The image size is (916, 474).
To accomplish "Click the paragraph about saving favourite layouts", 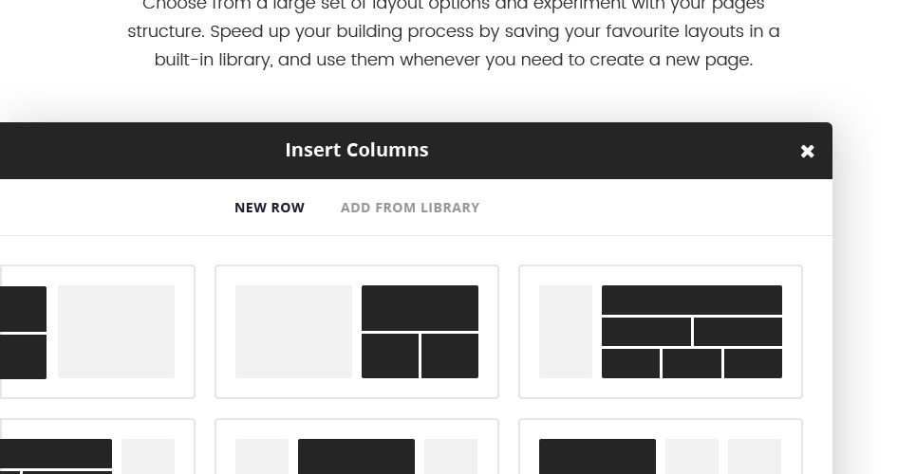I will pos(454,31).
